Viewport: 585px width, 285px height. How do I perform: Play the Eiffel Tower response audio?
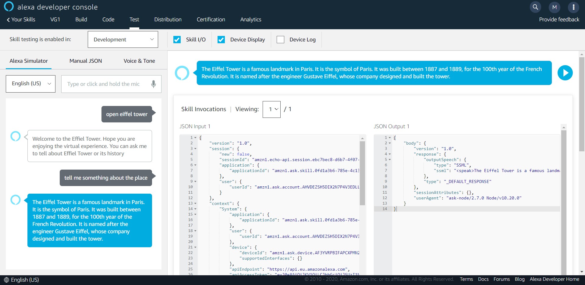(565, 73)
